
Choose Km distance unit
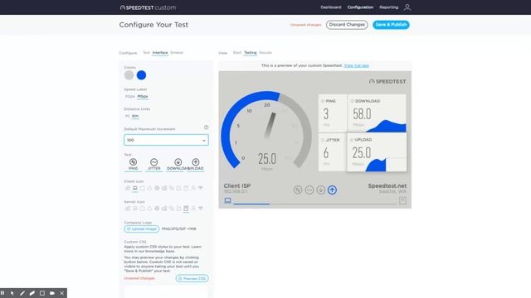[135, 116]
